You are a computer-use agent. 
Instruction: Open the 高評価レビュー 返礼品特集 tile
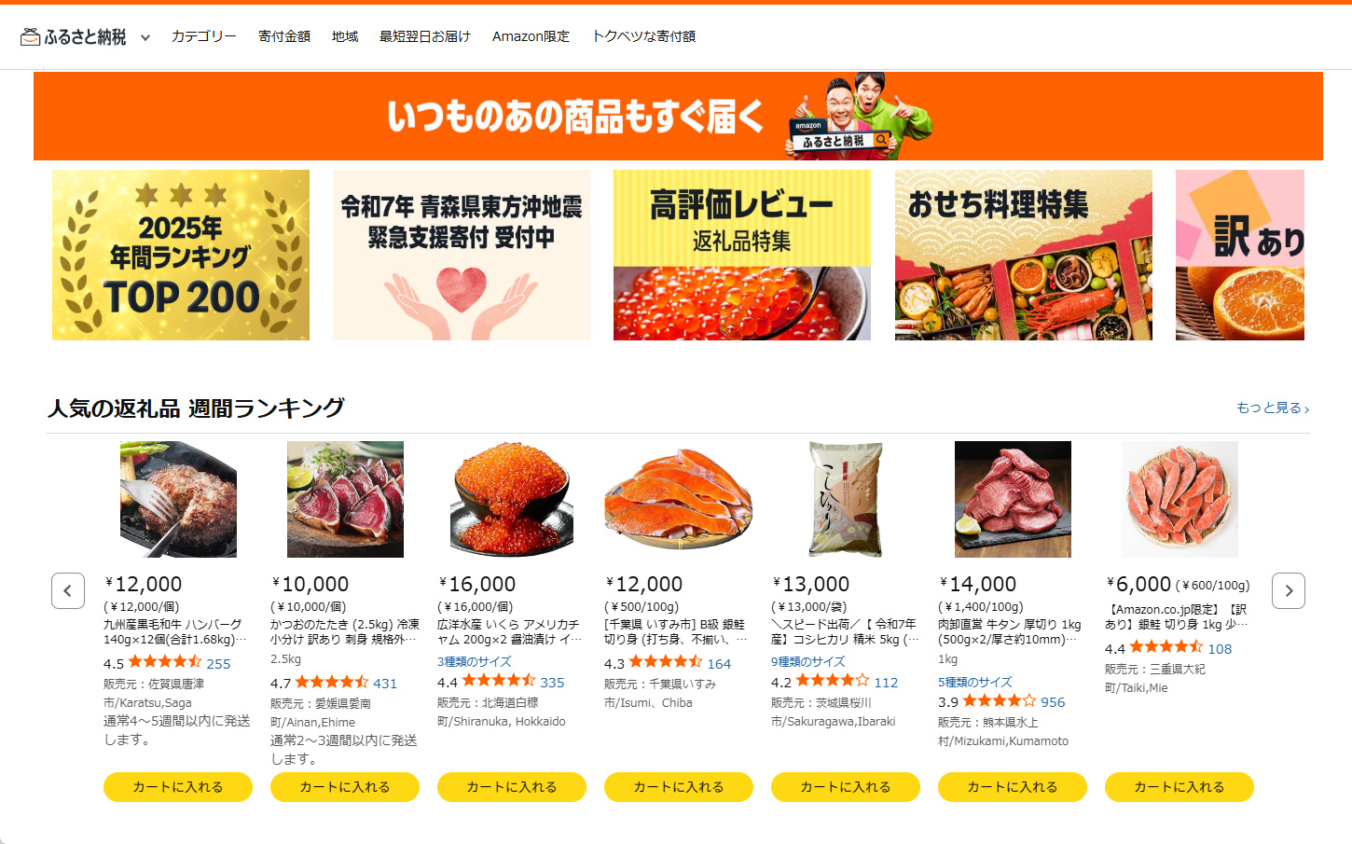pyautogui.click(x=742, y=255)
